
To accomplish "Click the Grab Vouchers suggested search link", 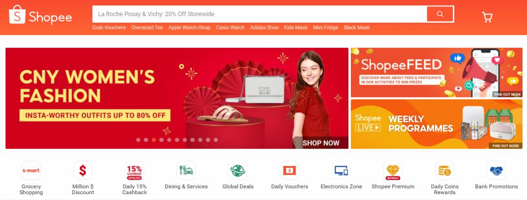I will pyautogui.click(x=109, y=27).
